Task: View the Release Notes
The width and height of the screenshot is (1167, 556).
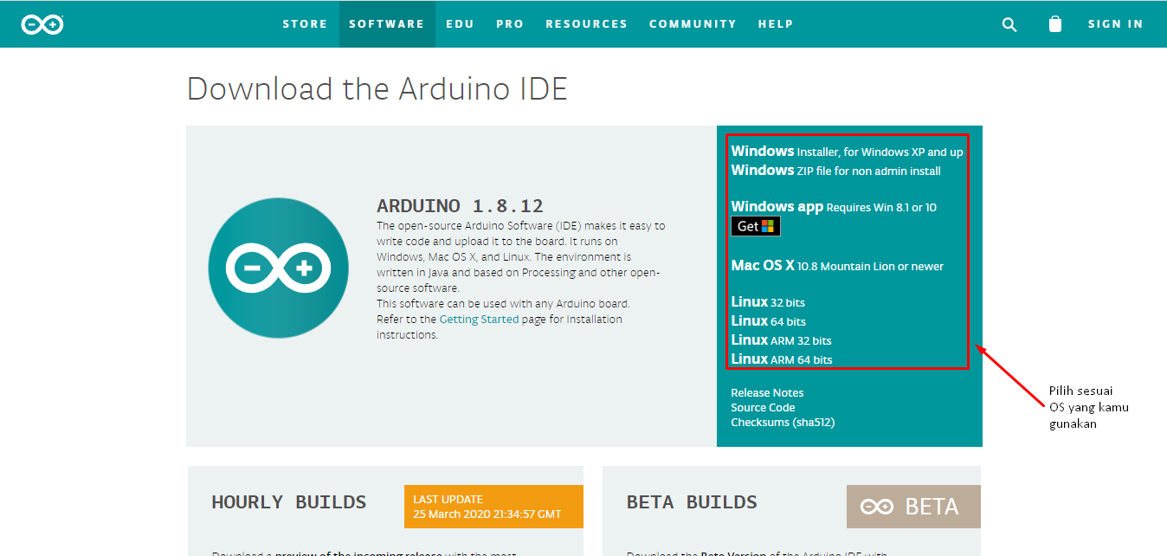Action: tap(767, 392)
